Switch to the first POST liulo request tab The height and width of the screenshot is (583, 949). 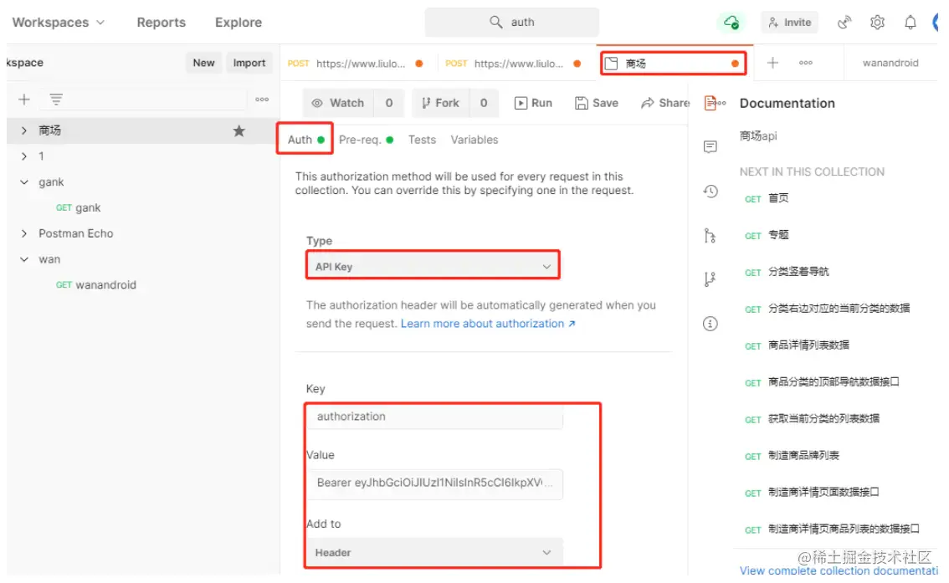click(x=355, y=63)
